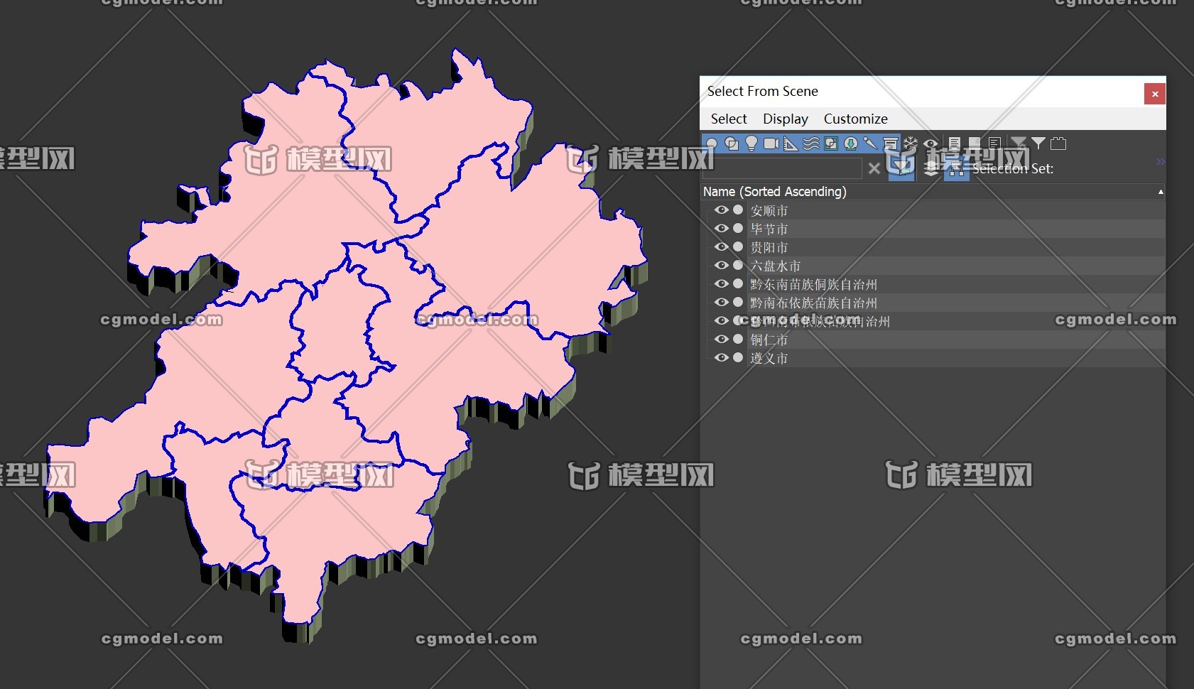
Task: Enable the Display Geometry filter icon
Action: coord(711,142)
